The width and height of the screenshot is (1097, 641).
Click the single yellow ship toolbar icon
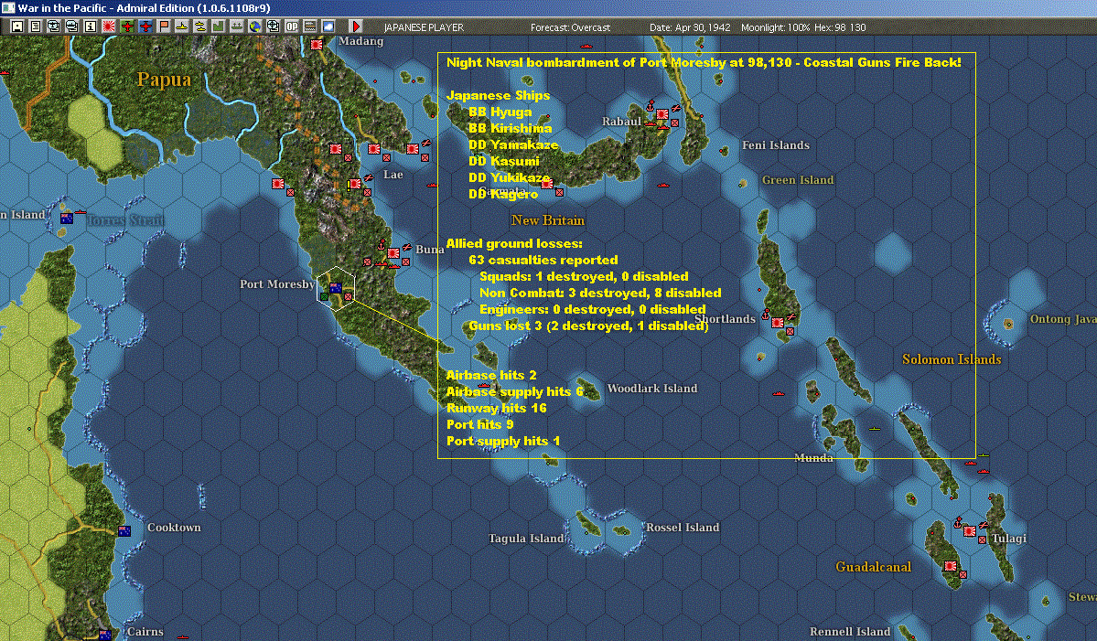tap(182, 27)
